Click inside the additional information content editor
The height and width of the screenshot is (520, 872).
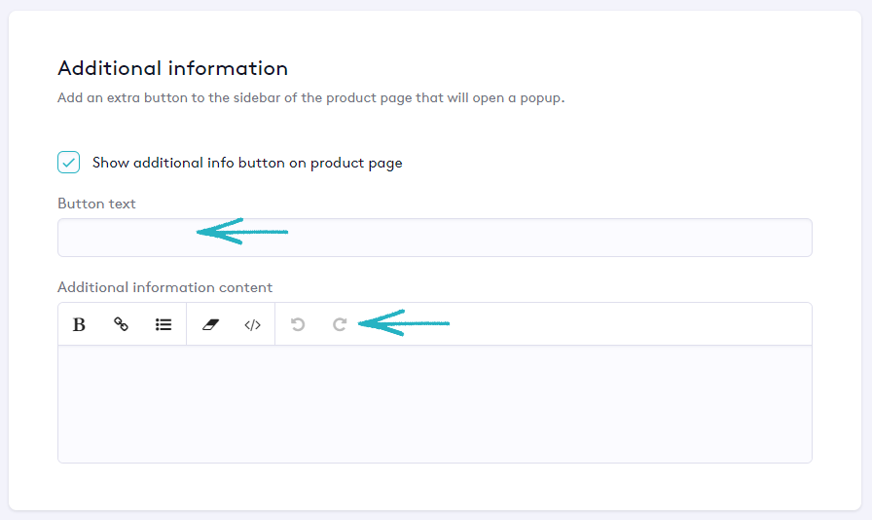pyautogui.click(x=434, y=403)
